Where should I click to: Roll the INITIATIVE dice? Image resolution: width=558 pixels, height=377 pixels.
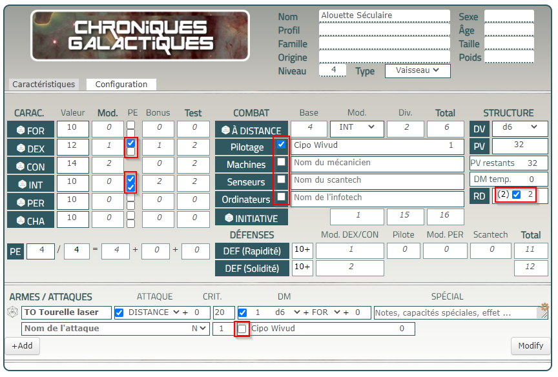tap(251, 218)
